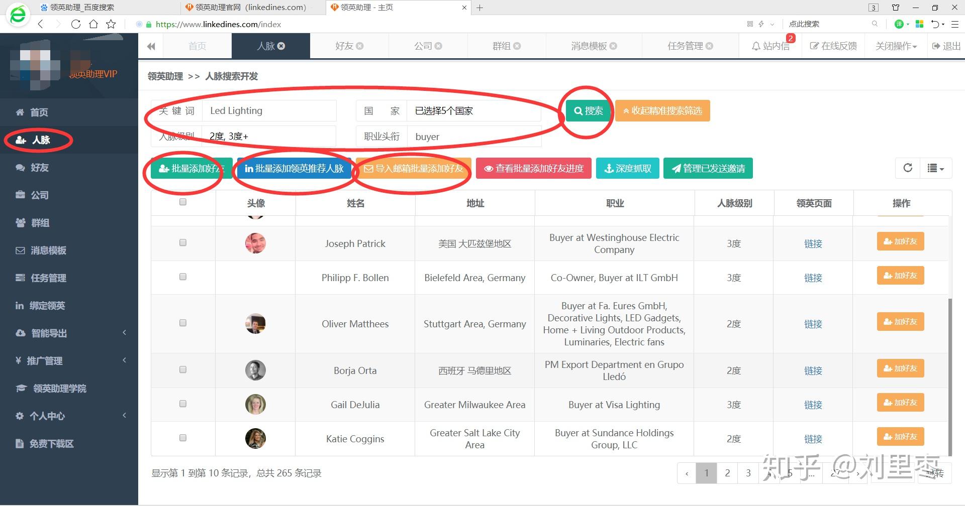Click the green 搜索 button
Screen dimensions: 965x506
click(x=588, y=110)
